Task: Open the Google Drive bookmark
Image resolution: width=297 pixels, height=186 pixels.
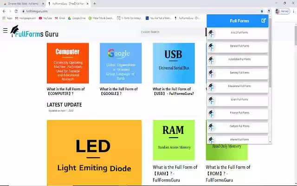Action: pos(77,18)
